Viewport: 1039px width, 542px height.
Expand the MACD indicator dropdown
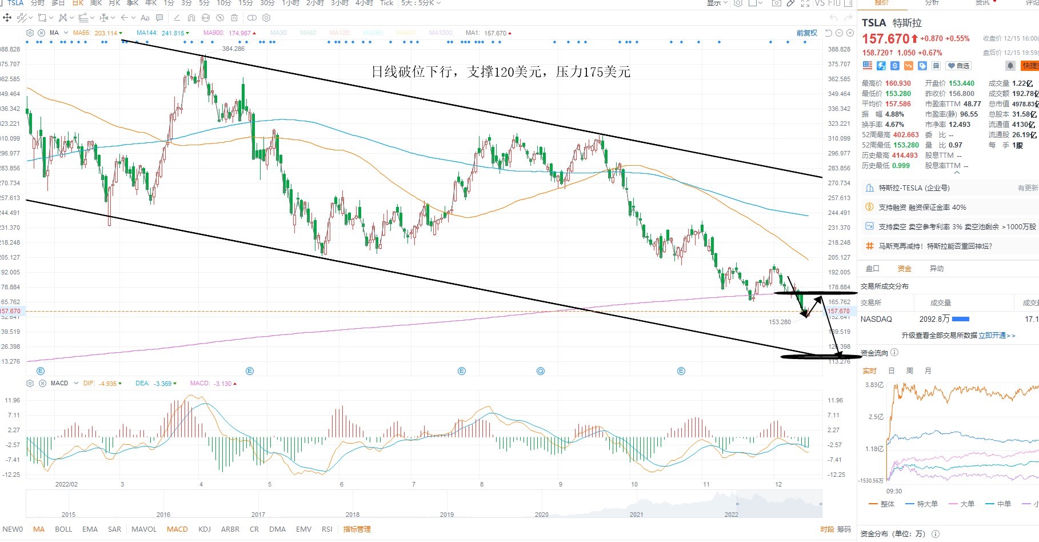(76, 383)
